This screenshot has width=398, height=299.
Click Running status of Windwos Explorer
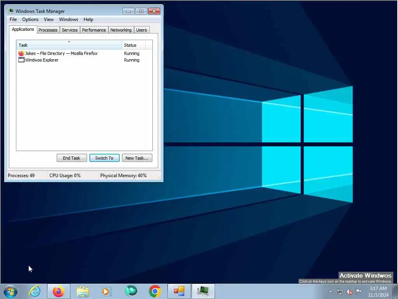click(x=131, y=60)
